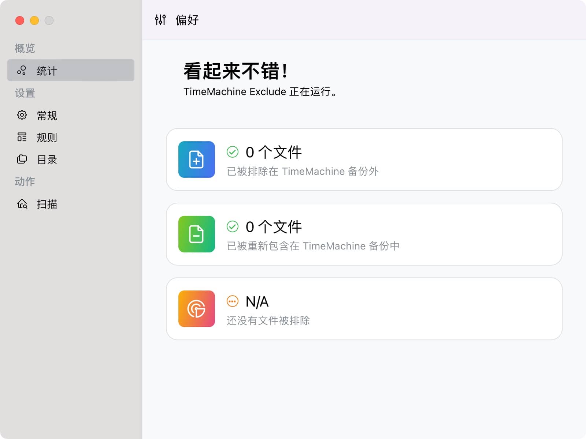Click the 看起来不错! heading
The height and width of the screenshot is (439, 586).
point(236,71)
